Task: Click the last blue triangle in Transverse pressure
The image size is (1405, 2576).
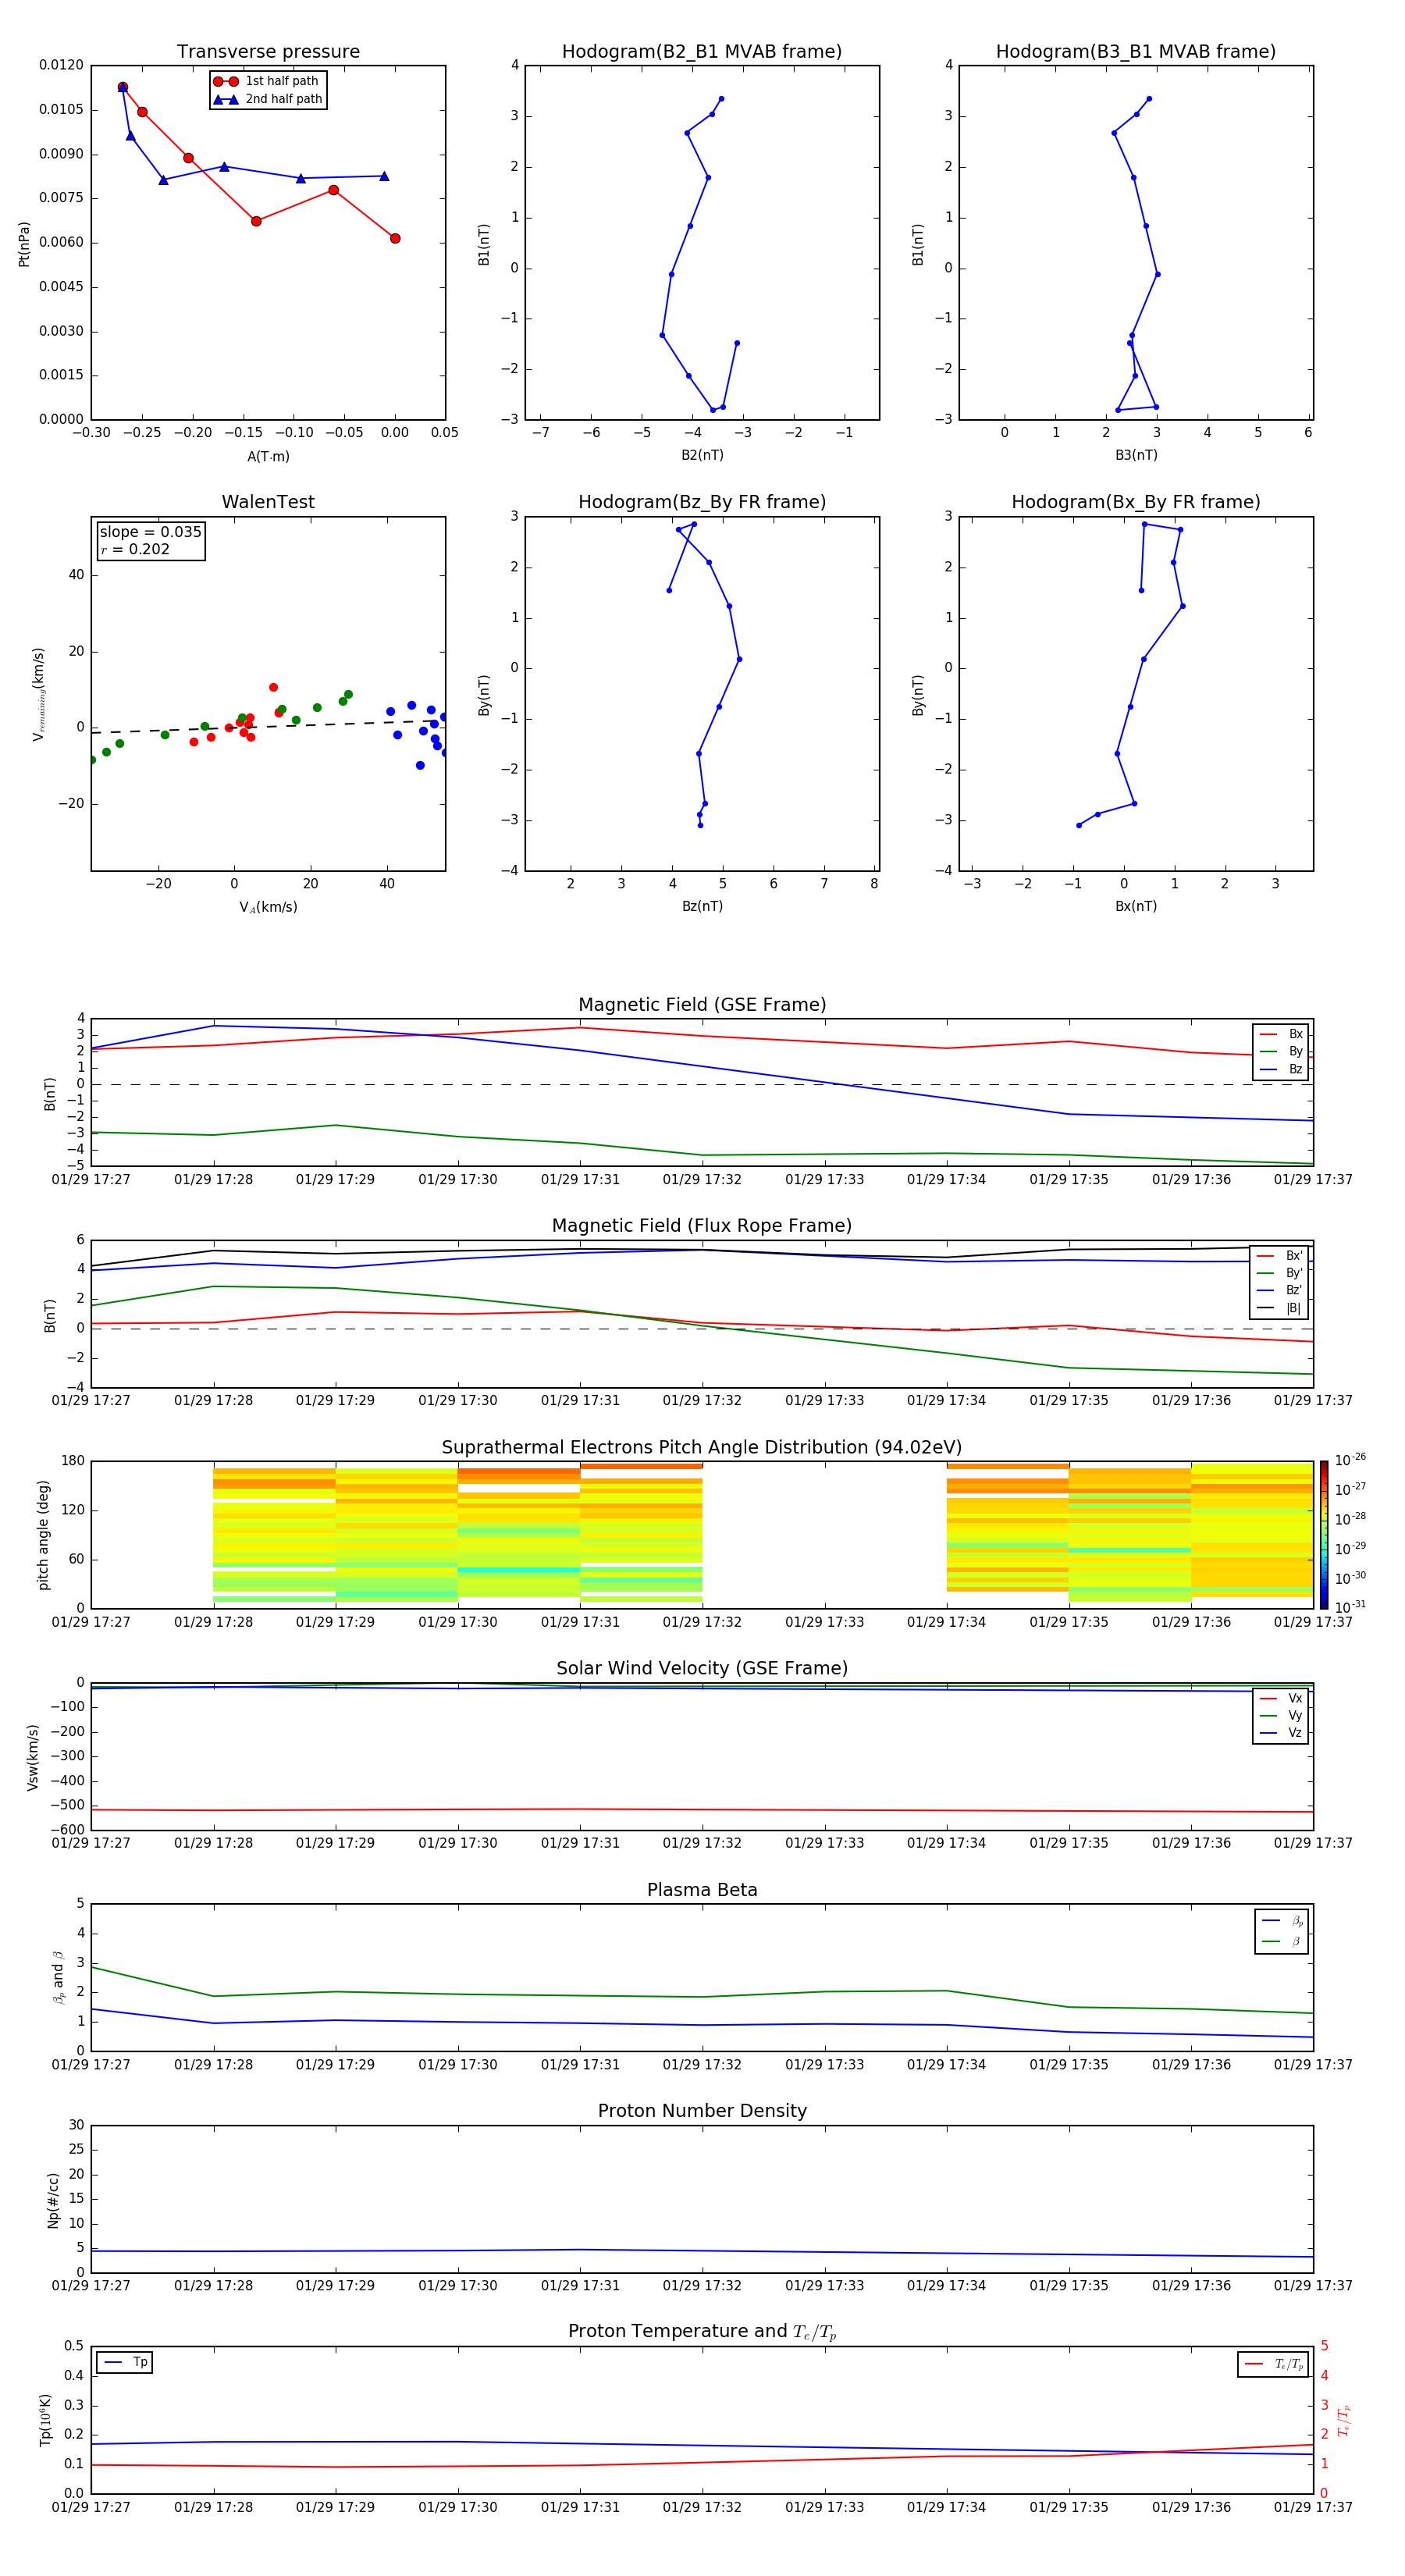Action: [x=384, y=176]
